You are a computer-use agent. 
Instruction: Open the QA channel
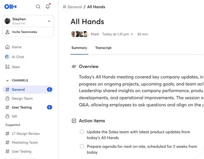click(x=14, y=116)
